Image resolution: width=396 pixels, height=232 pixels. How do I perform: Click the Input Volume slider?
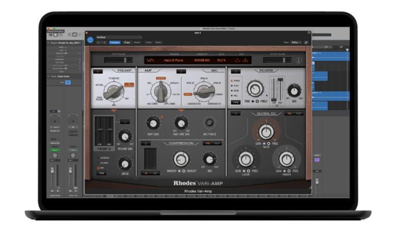pos(118,60)
